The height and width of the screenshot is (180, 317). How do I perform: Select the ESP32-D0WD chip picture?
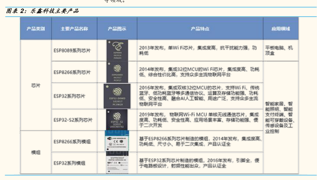point(117,96)
